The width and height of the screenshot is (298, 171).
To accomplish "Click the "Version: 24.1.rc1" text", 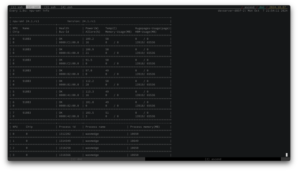I will 81,21.
